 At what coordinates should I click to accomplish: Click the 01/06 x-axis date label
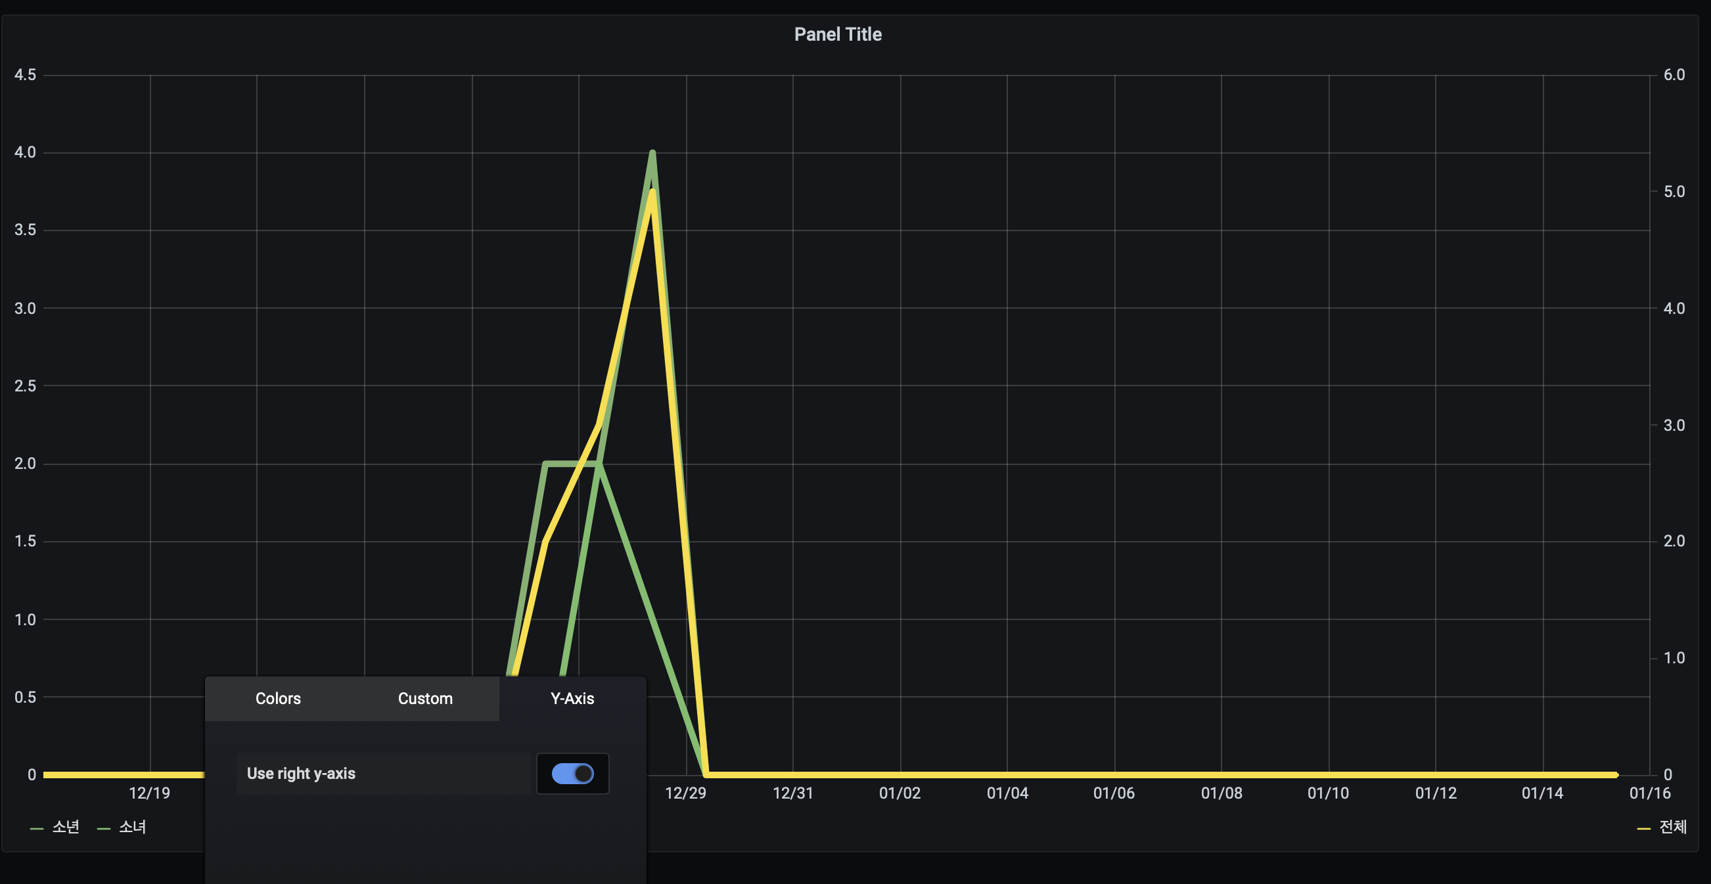[x=1114, y=793]
